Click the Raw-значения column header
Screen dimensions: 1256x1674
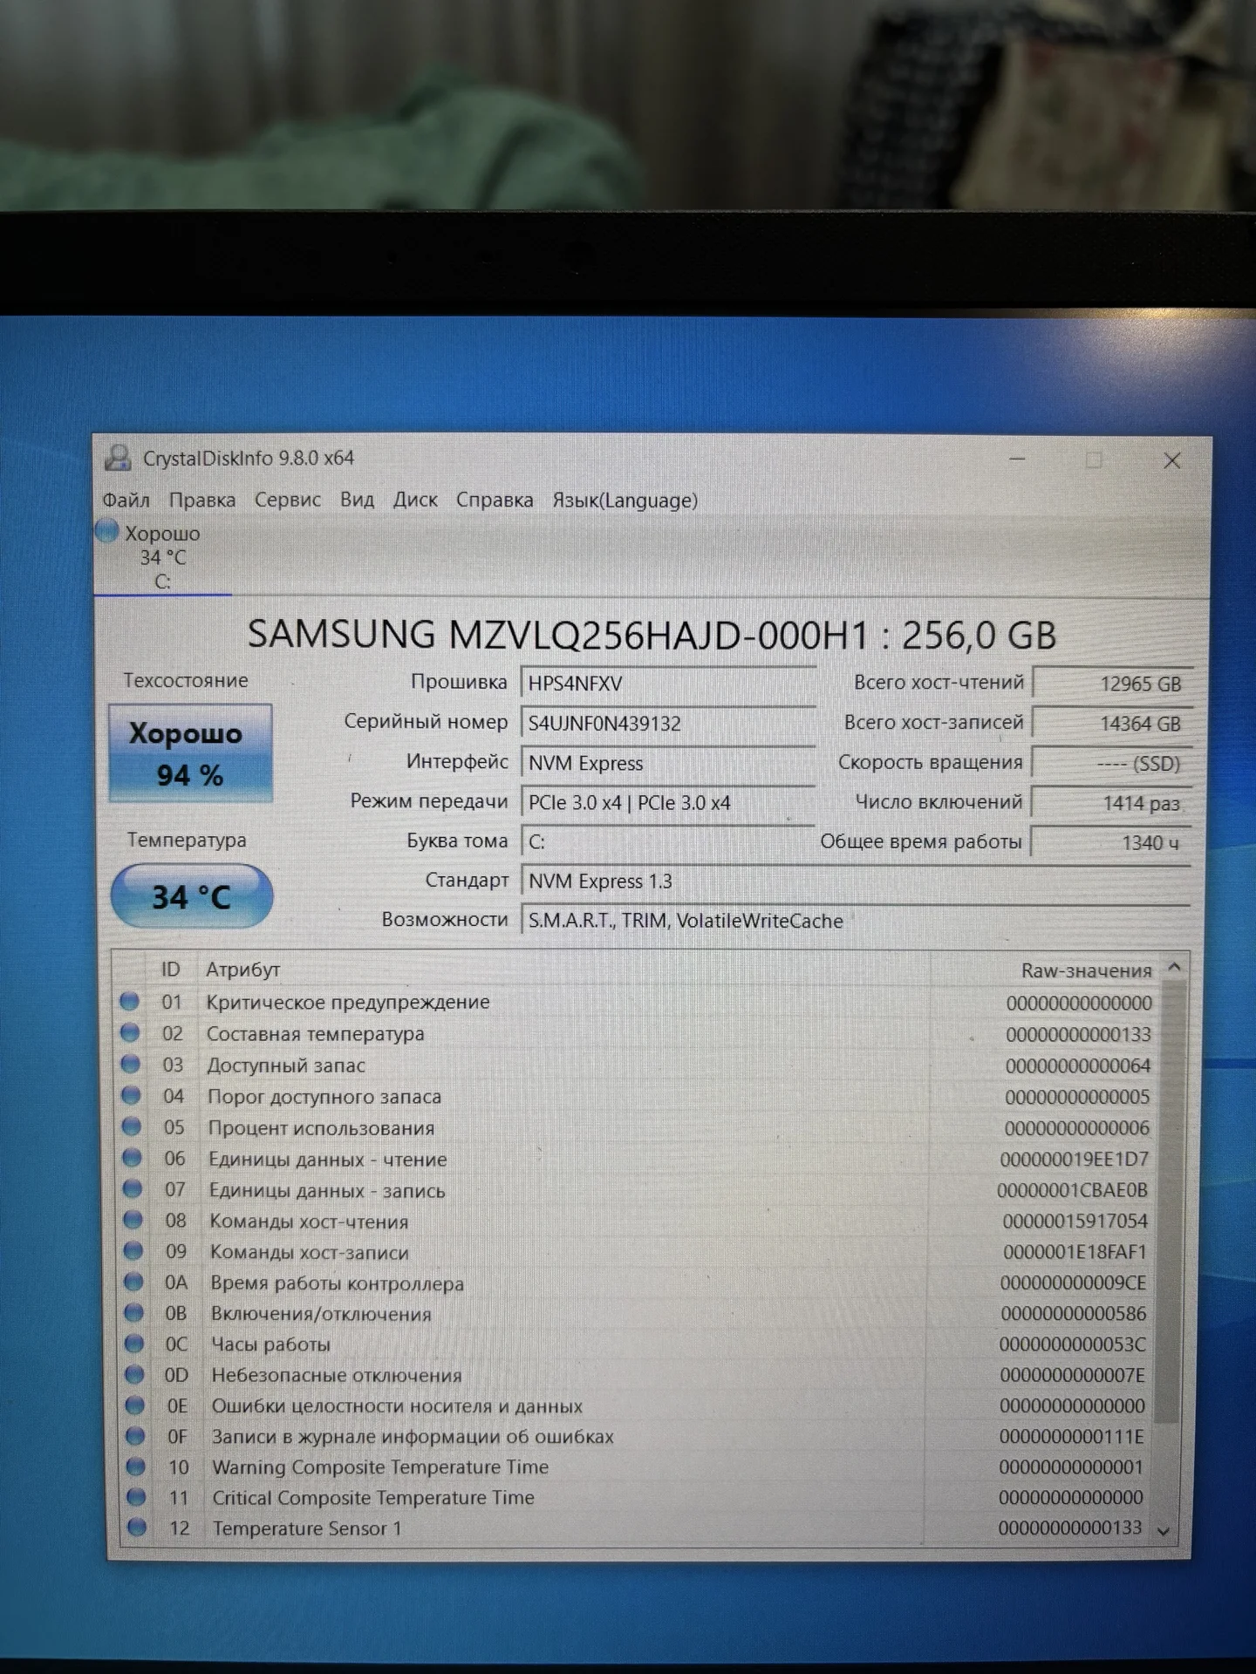[1086, 970]
